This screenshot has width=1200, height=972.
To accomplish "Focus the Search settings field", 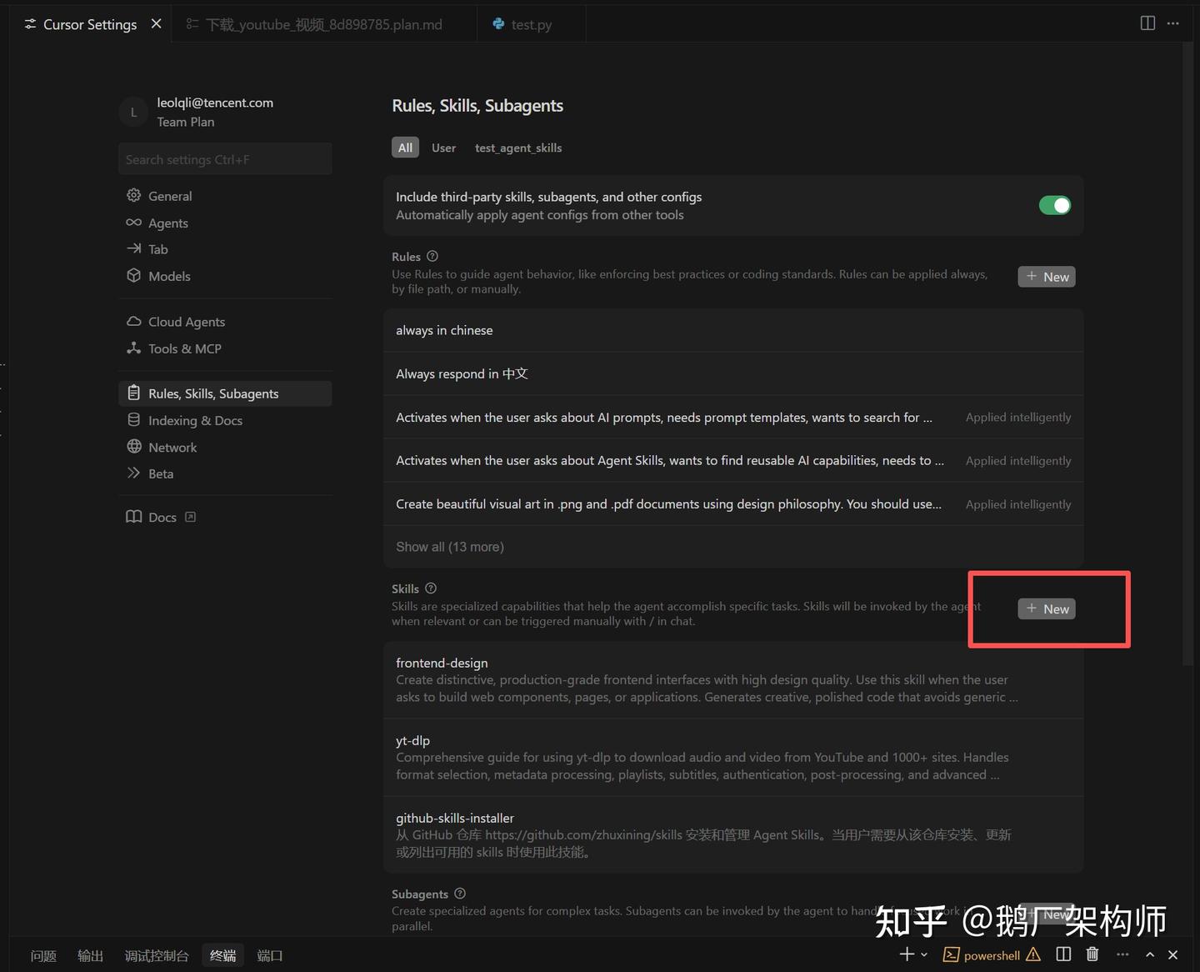I will tap(225, 159).
